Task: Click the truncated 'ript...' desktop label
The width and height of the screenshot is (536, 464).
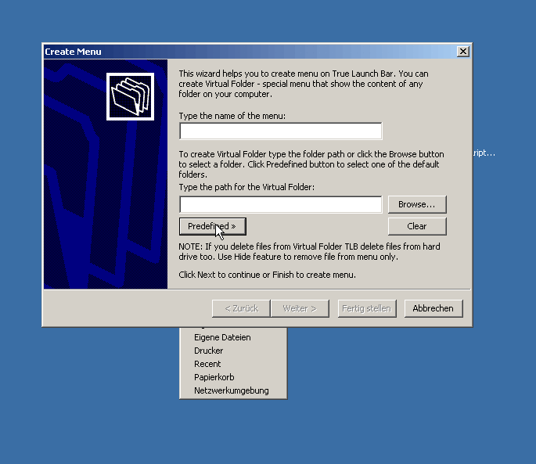Action: click(x=484, y=153)
